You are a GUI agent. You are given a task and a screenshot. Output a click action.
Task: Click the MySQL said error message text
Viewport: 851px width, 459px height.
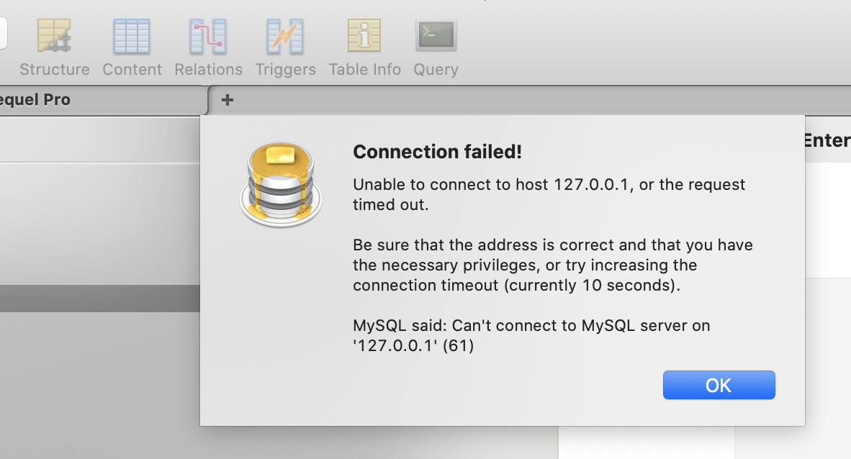tap(531, 335)
